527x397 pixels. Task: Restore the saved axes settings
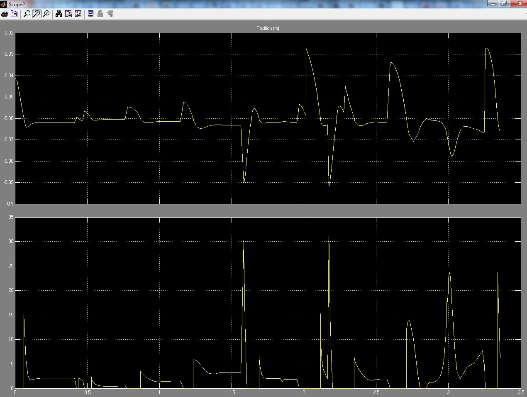[78, 14]
